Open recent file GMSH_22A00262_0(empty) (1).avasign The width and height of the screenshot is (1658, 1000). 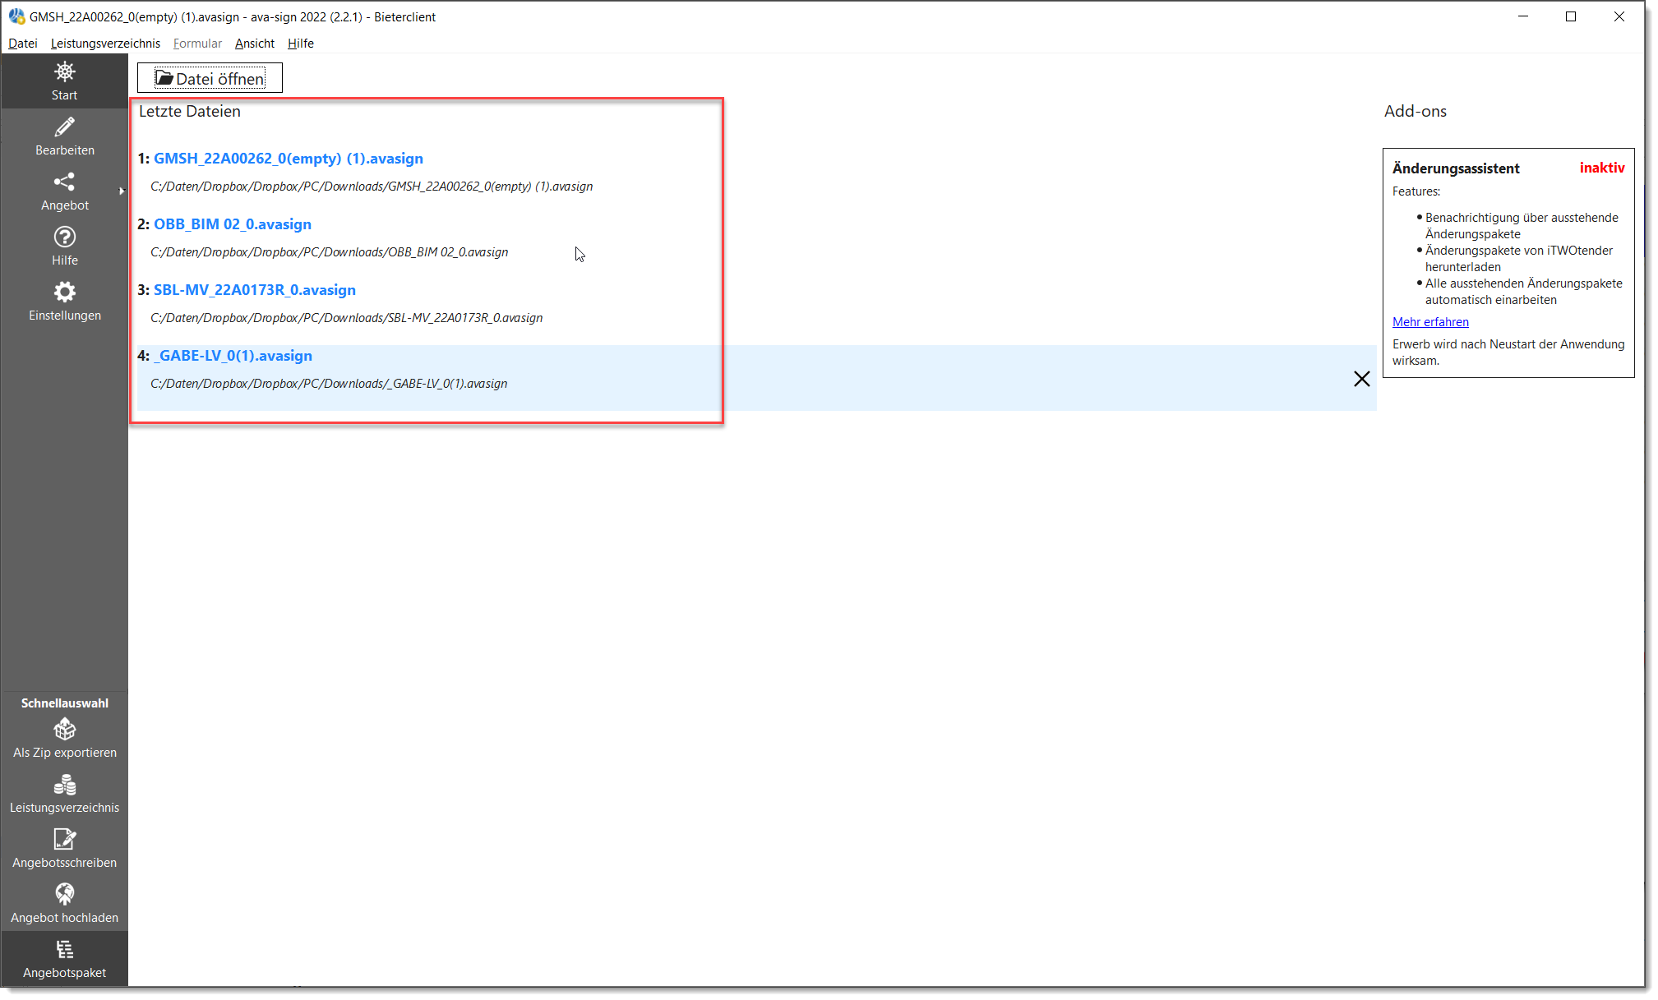point(288,159)
